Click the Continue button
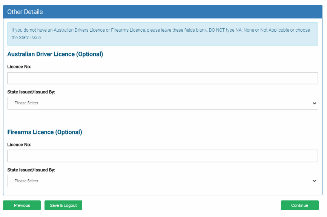 299,205
